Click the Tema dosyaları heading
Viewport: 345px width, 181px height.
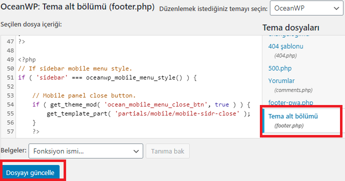coord(290,27)
